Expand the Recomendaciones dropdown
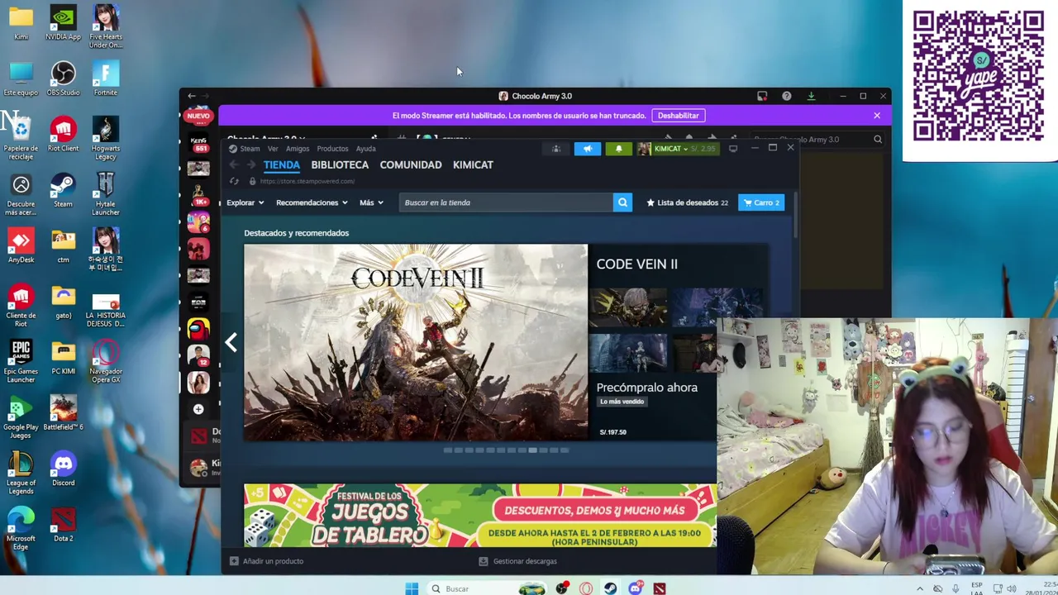Image resolution: width=1058 pixels, height=595 pixels. pos(312,202)
